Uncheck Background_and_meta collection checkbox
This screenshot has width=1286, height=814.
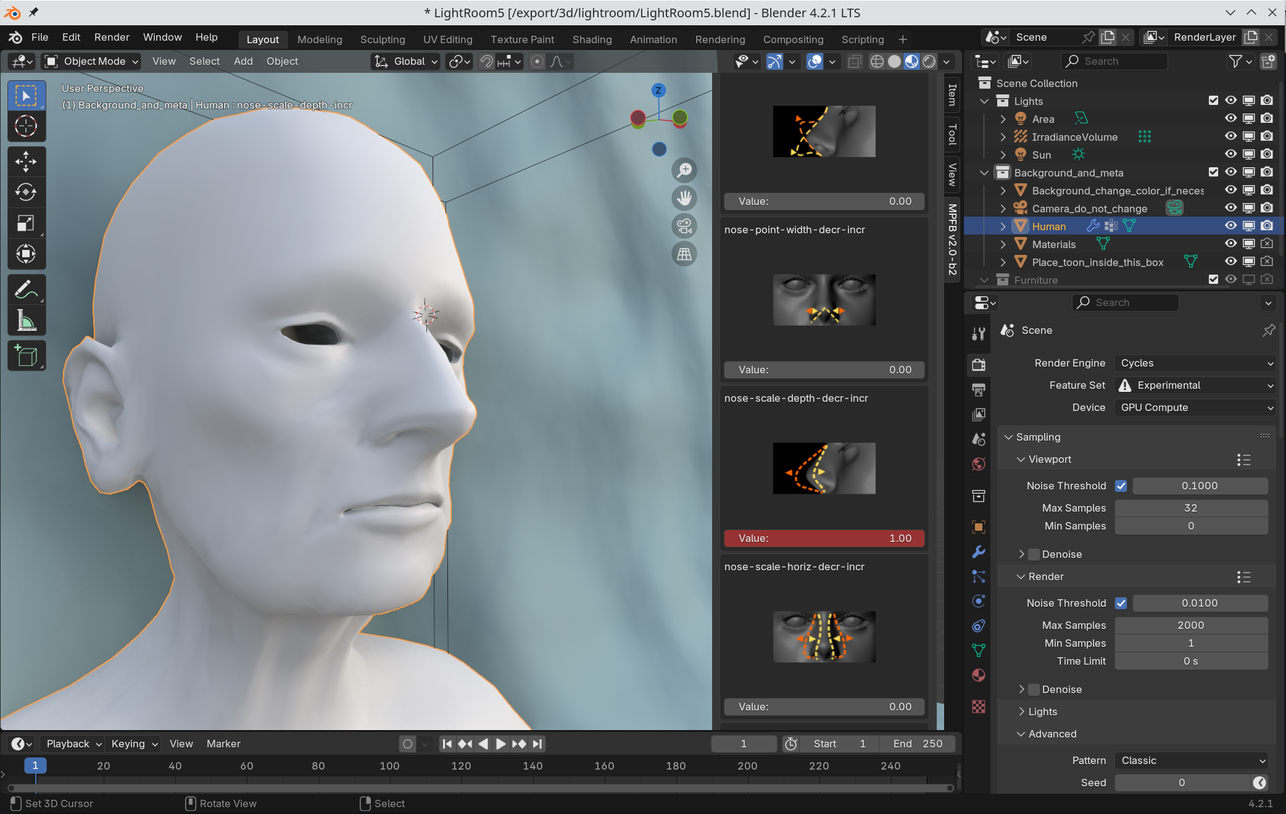pyautogui.click(x=1213, y=172)
